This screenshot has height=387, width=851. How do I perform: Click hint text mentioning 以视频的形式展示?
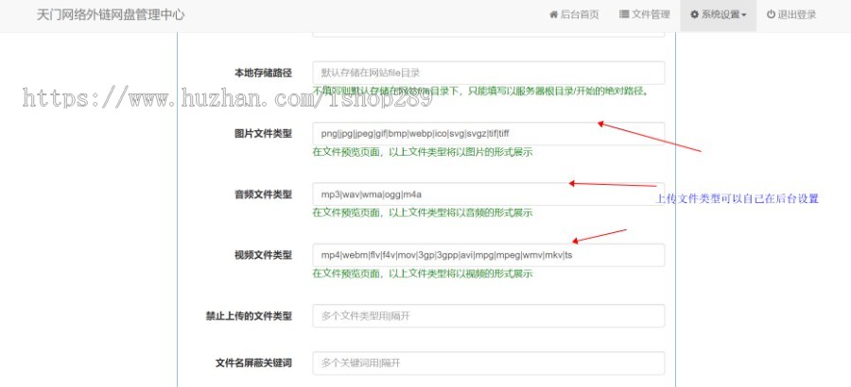click(x=423, y=274)
